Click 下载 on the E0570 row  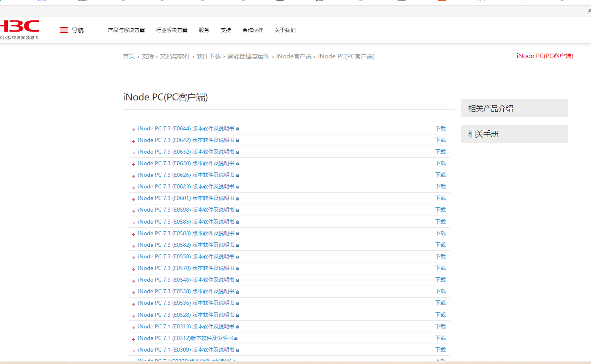click(x=440, y=268)
